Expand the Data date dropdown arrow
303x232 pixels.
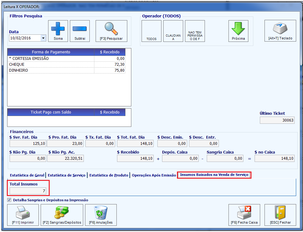(x=43, y=38)
